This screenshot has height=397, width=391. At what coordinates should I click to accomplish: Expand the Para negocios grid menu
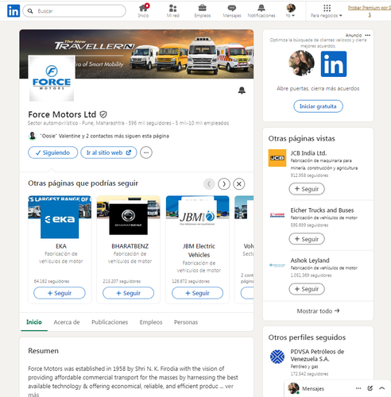[x=327, y=11]
